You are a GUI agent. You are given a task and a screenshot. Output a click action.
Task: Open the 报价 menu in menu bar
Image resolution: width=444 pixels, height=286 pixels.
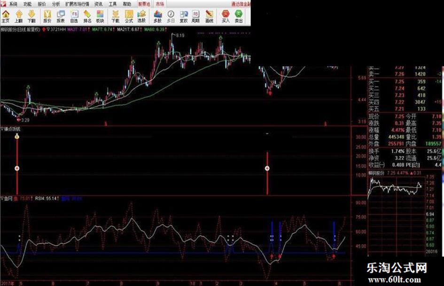(x=42, y=4)
